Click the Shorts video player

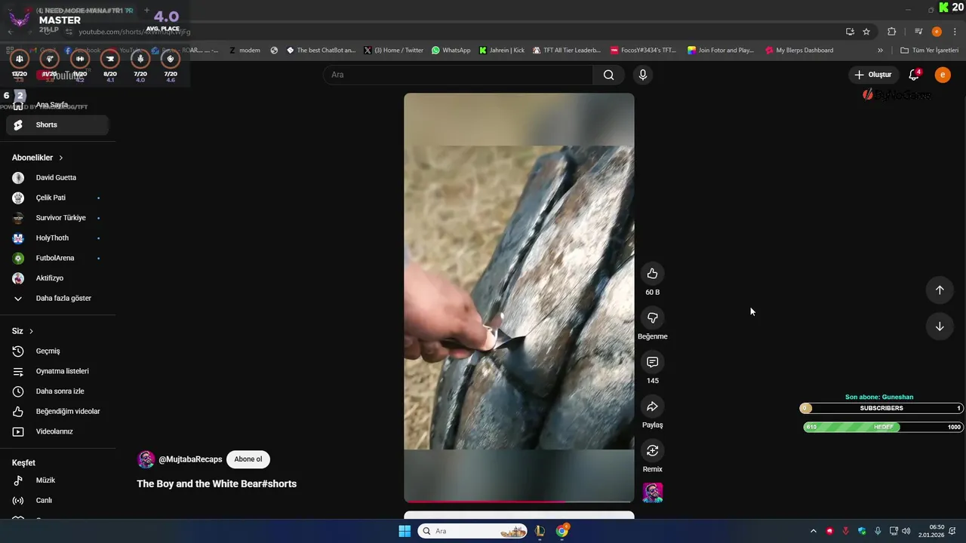click(519, 298)
